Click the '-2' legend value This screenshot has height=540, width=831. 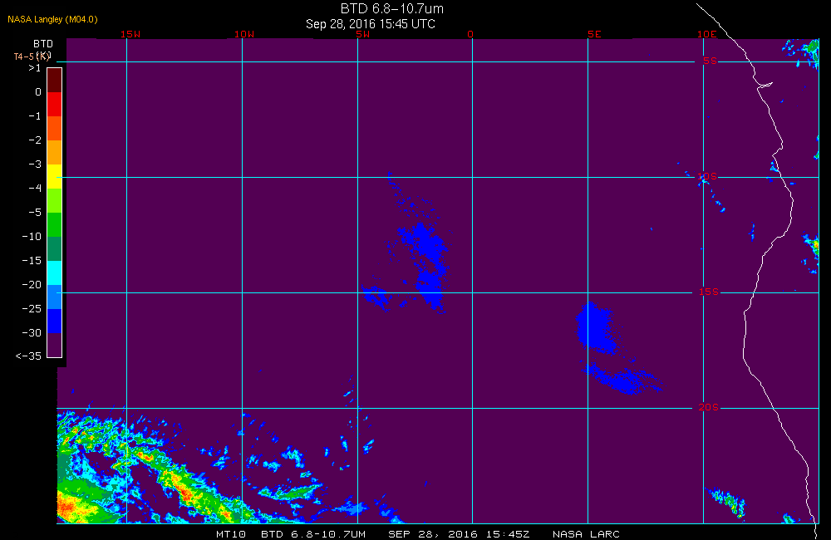[x=34, y=140]
